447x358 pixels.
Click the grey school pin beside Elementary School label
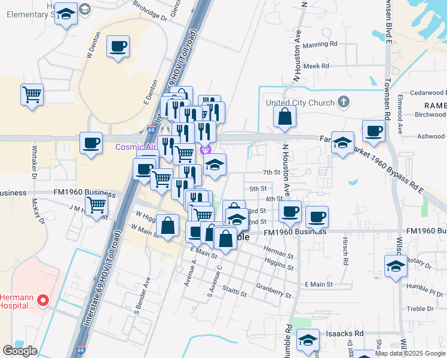[85, 10]
